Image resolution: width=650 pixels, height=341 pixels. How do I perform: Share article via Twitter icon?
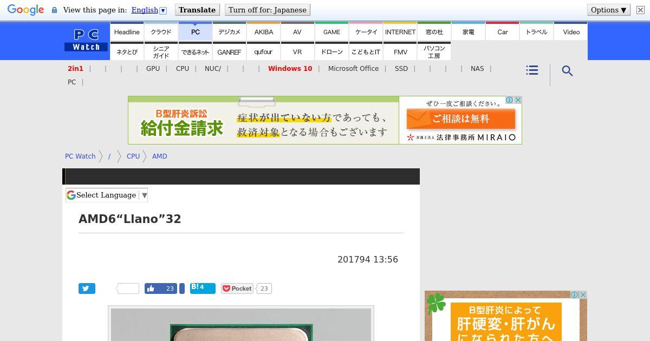[x=87, y=288]
